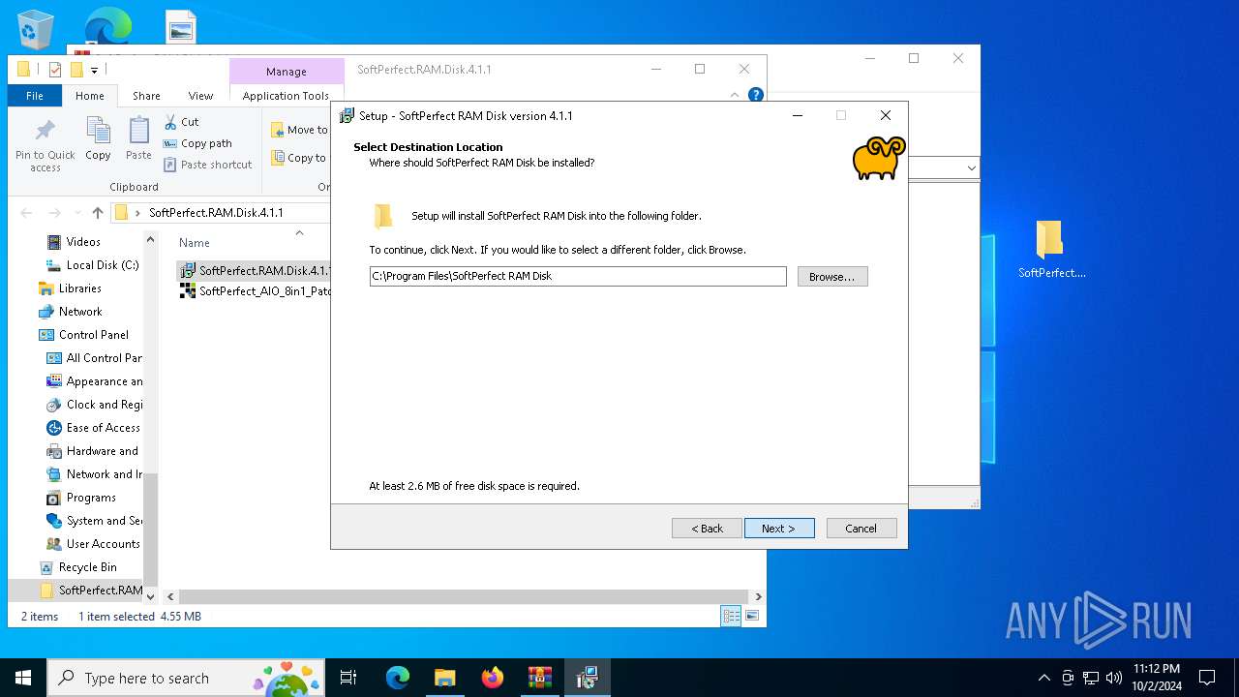Open File Explorer from the taskbar
Image resolution: width=1239 pixels, height=697 pixels.
point(444,678)
